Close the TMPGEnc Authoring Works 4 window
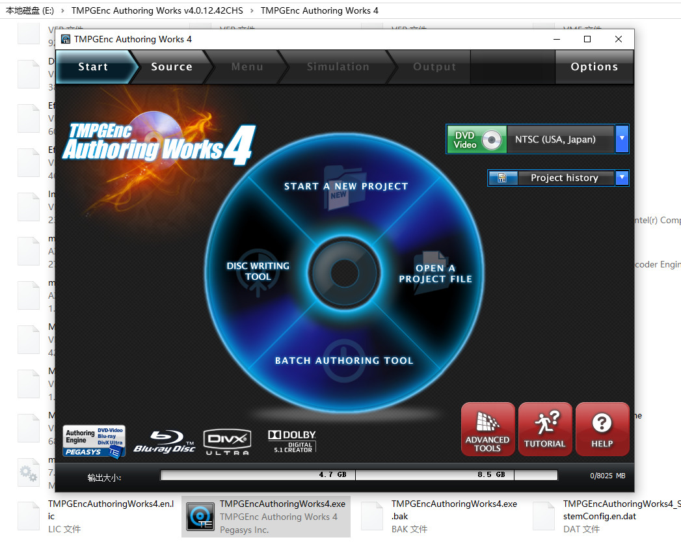This screenshot has width=681, height=544. 619,39
